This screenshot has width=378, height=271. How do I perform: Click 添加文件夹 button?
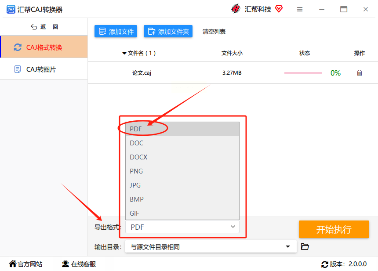click(x=168, y=31)
